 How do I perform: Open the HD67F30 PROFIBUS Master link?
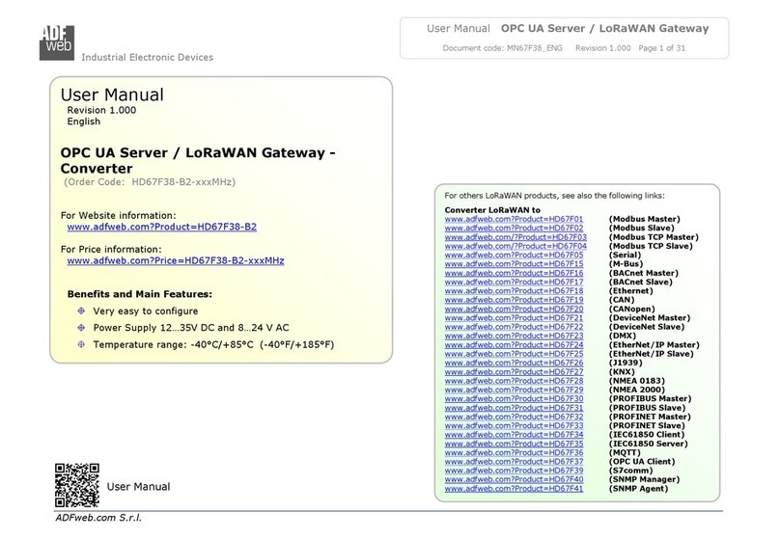pyautogui.click(x=514, y=398)
